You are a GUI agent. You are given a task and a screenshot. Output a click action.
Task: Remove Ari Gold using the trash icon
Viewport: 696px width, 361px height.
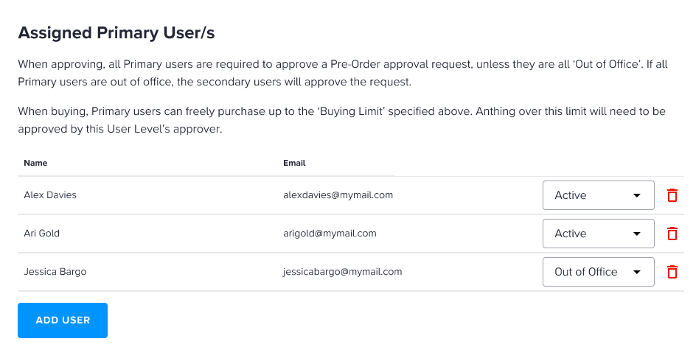672,234
